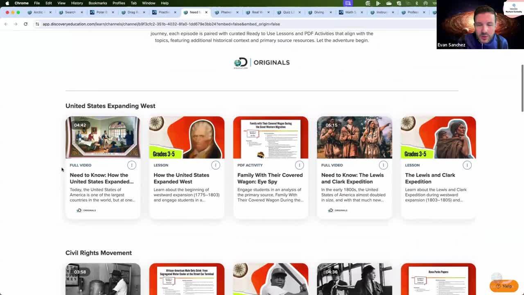Open options menu for Lewis and Clark Expedition video
Viewport: 524px width, 295px height.
(383, 165)
